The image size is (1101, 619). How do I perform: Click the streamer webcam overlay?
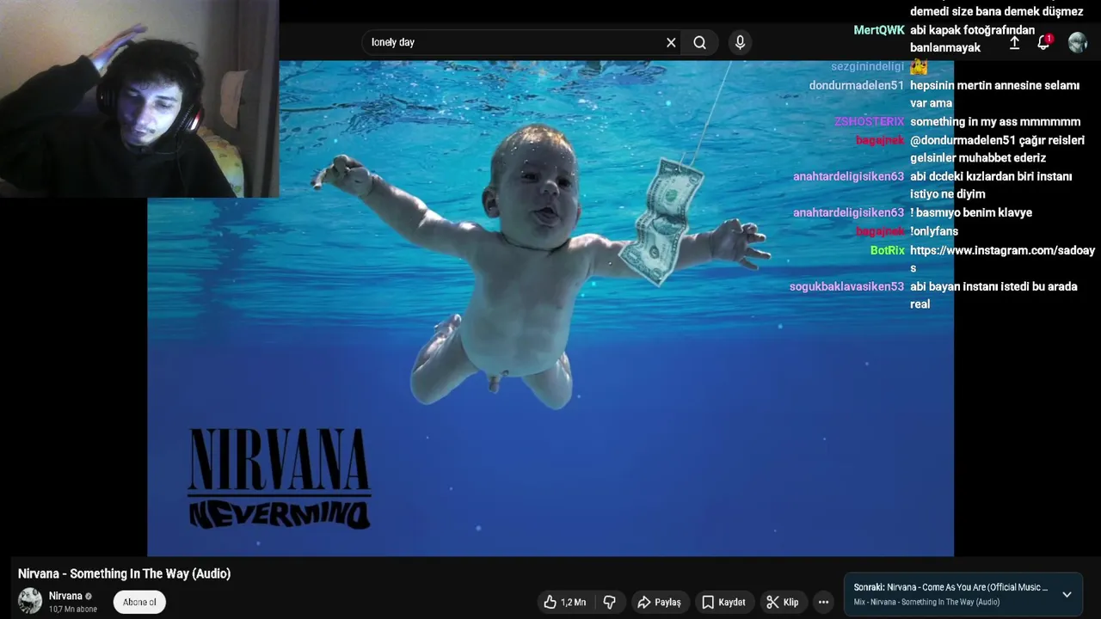coord(139,99)
